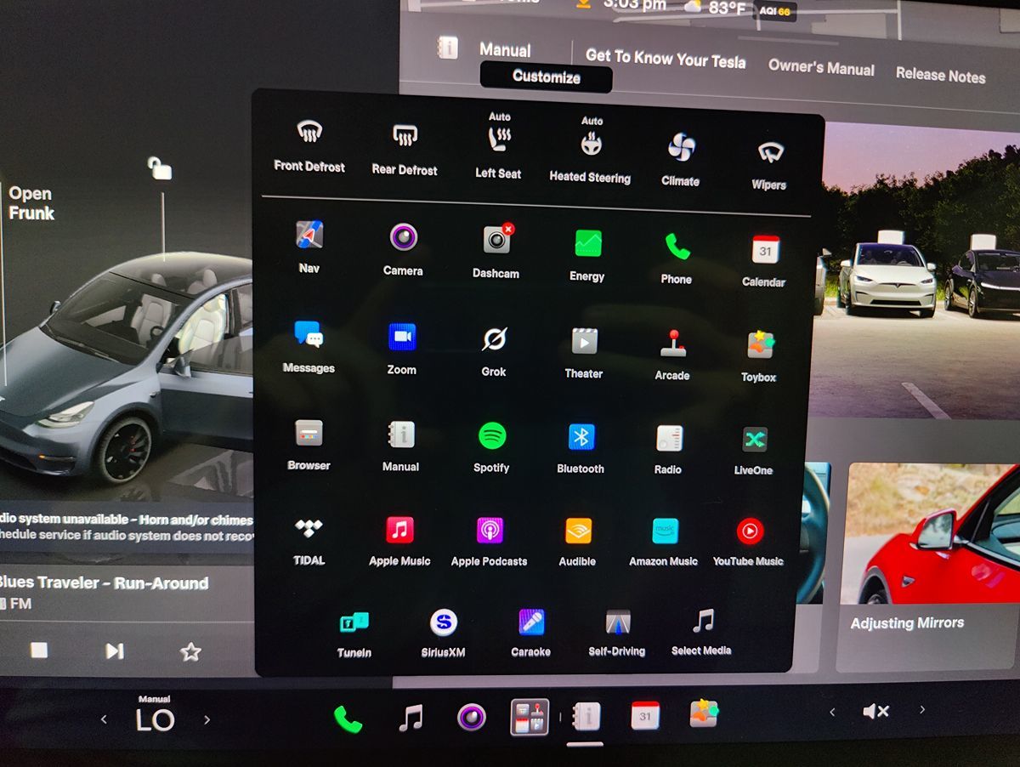
Task: Open TuneIn
Action: point(354,633)
